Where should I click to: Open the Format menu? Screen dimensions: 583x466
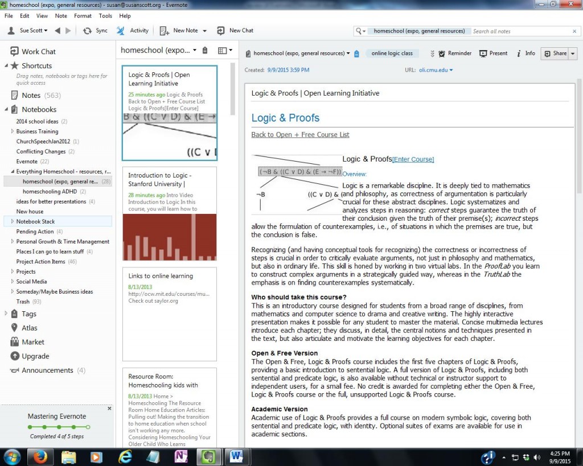pos(83,15)
